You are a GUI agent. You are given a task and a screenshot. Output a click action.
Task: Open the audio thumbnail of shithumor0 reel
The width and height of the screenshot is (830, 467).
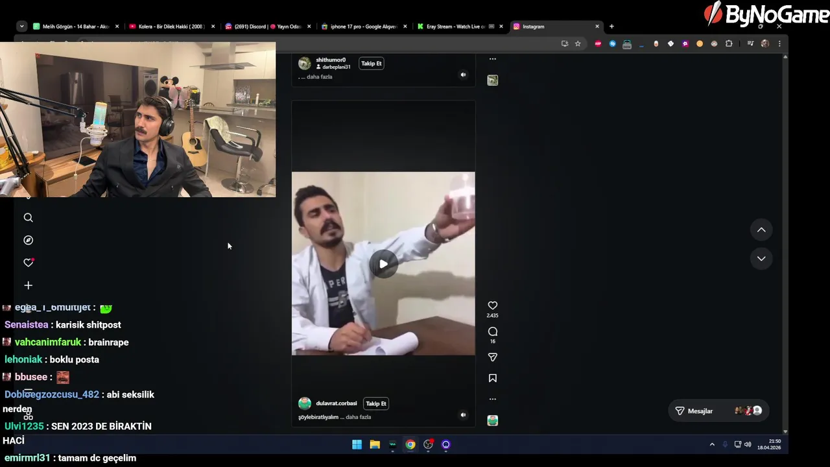(x=493, y=80)
